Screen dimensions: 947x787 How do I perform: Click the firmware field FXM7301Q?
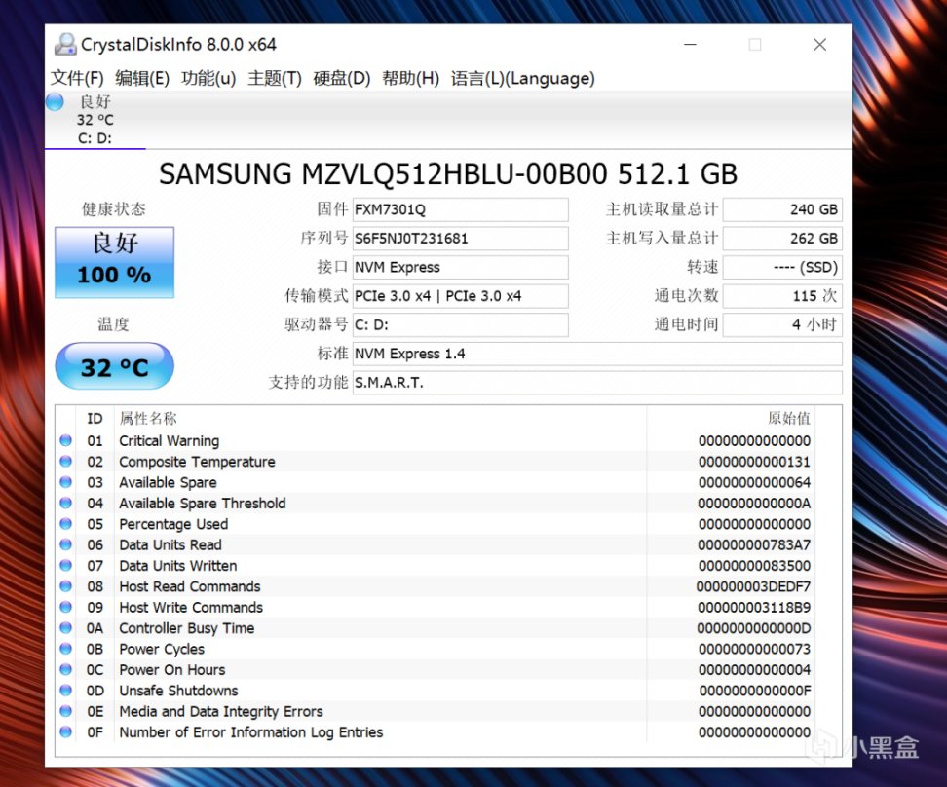(460, 209)
